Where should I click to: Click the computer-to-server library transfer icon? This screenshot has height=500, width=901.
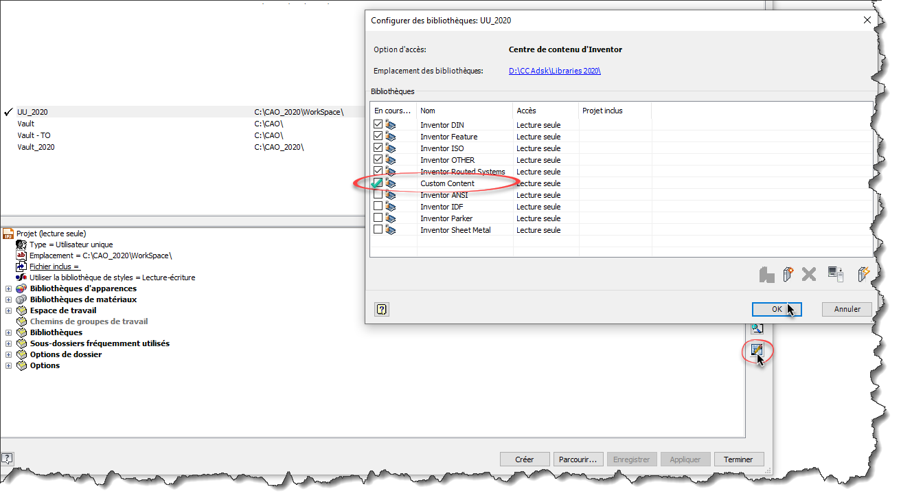[835, 274]
